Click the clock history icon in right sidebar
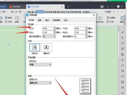This screenshot has width=127, height=95. click(x=123, y=93)
